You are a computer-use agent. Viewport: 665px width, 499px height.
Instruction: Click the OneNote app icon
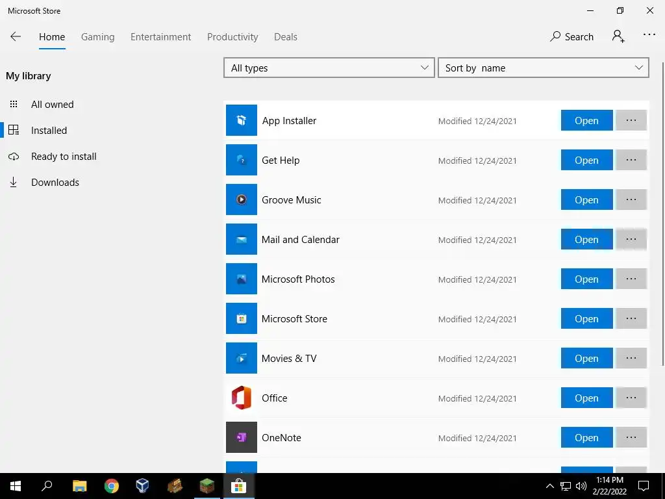[x=242, y=437]
